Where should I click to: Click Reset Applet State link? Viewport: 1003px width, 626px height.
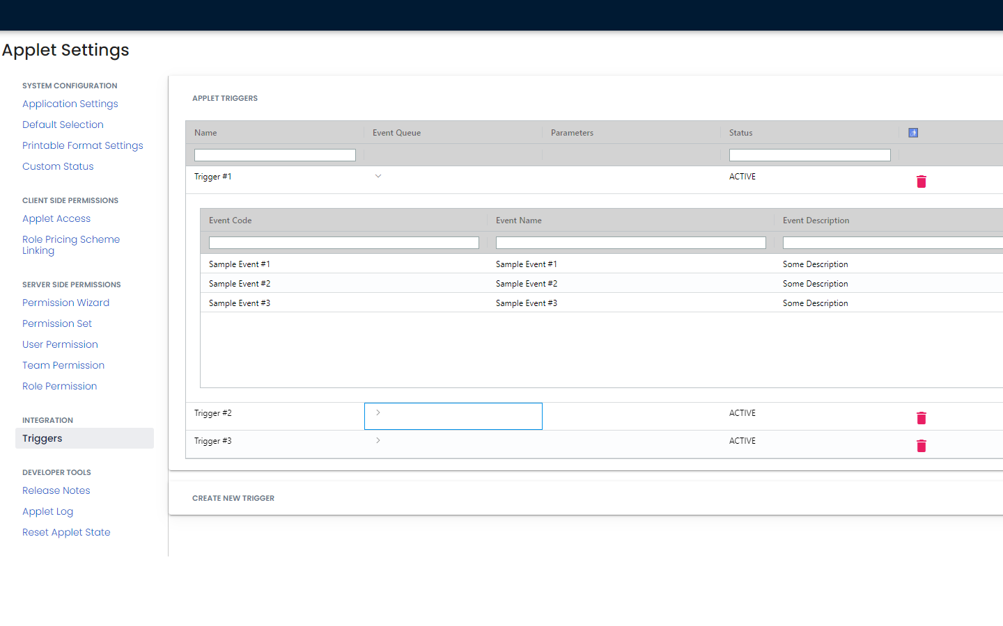(x=66, y=532)
